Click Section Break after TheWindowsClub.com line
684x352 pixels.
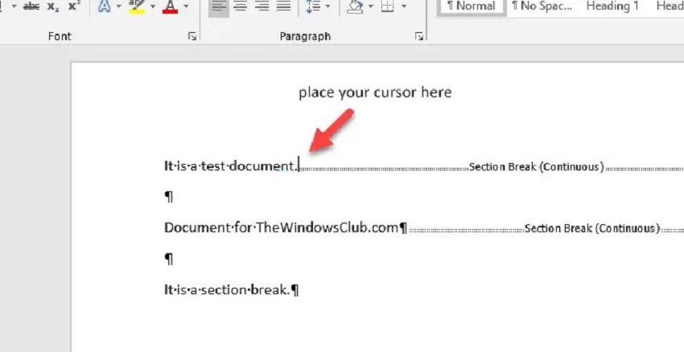592,228
